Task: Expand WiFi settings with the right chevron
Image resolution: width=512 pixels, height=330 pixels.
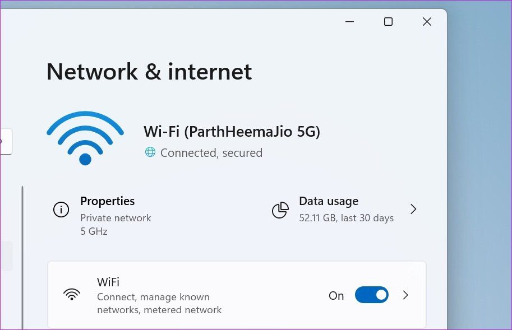Action: 405,295
